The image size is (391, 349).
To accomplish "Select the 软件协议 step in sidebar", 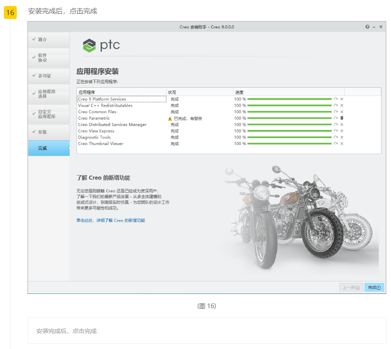I will pos(49,58).
